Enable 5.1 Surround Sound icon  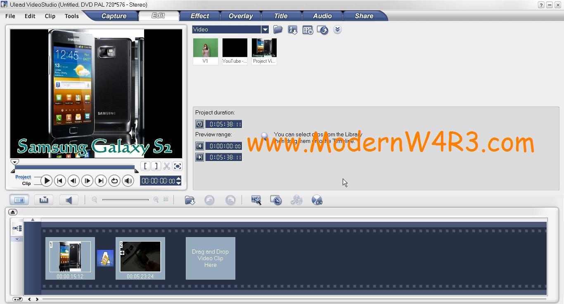317,200
